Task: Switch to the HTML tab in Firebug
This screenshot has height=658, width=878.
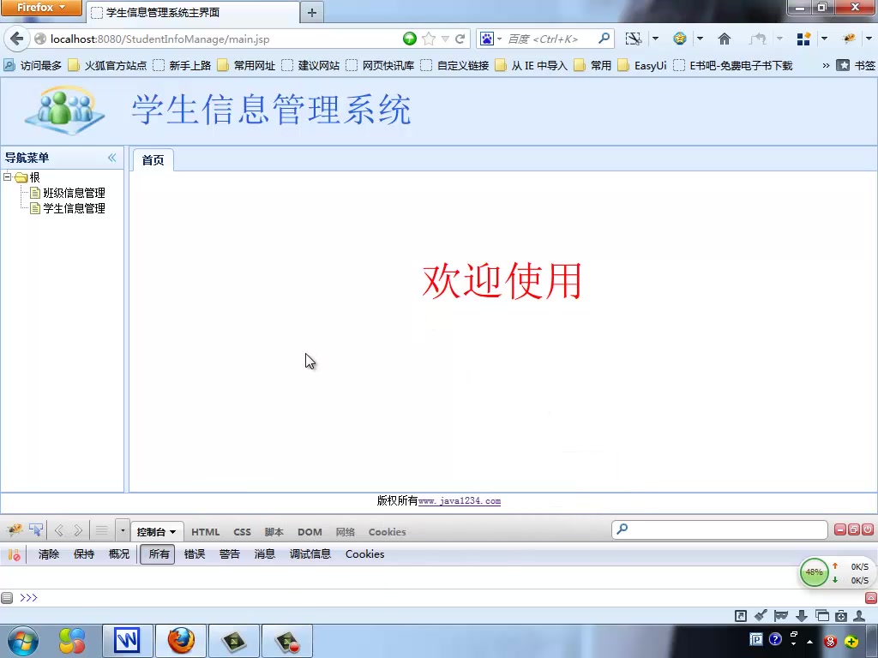Action: click(206, 531)
